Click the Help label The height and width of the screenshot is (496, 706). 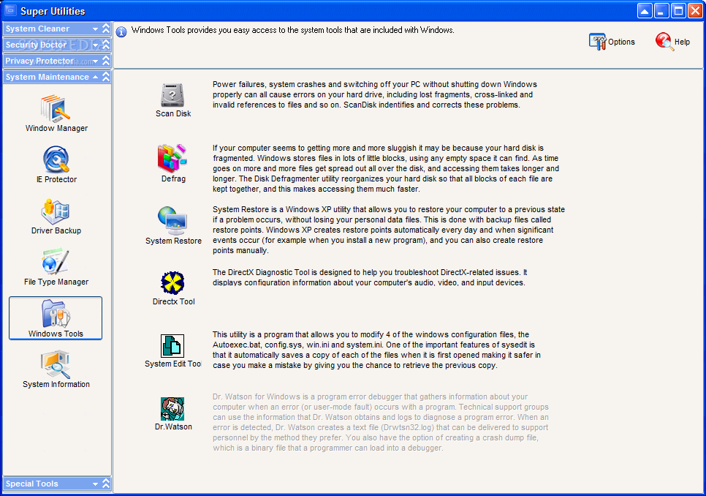click(x=682, y=42)
